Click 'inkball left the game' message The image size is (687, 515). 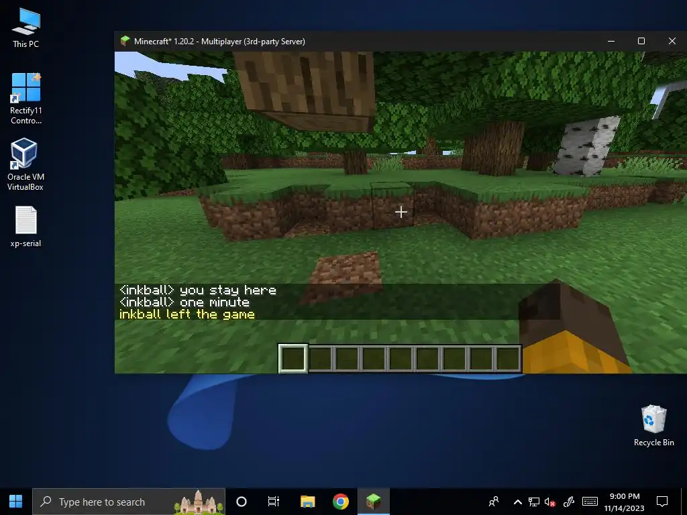[x=187, y=314]
